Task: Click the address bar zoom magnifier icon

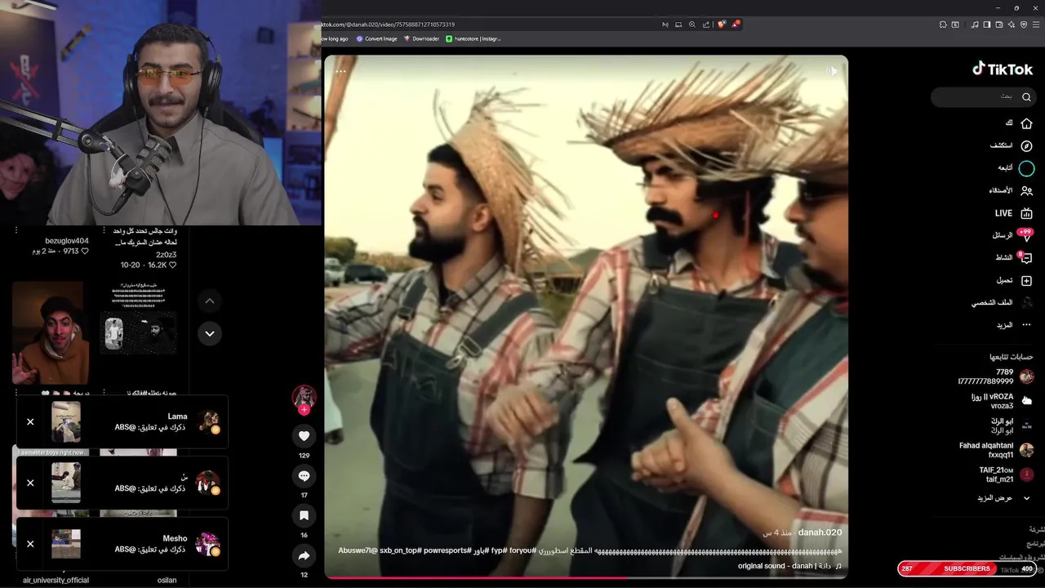Action: coord(692,25)
